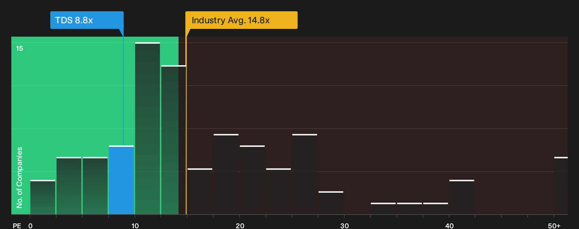Click the x-axis label 10
This screenshot has width=579, height=229.
(x=135, y=226)
